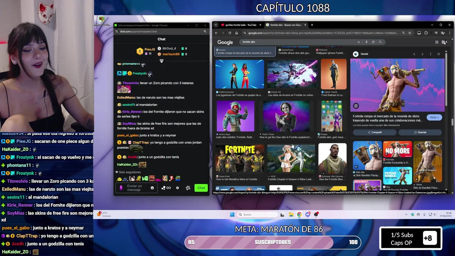
Task: Open the Fortnite rompe el mercado title link
Action: [389, 118]
